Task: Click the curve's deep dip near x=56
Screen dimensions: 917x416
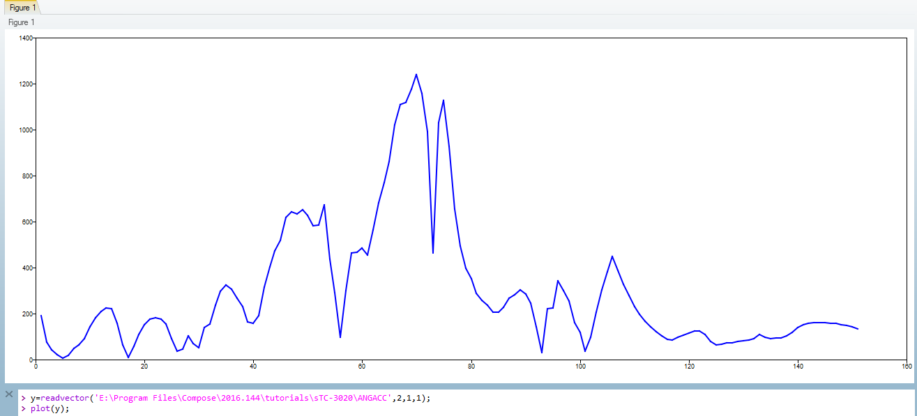Action: coord(340,337)
